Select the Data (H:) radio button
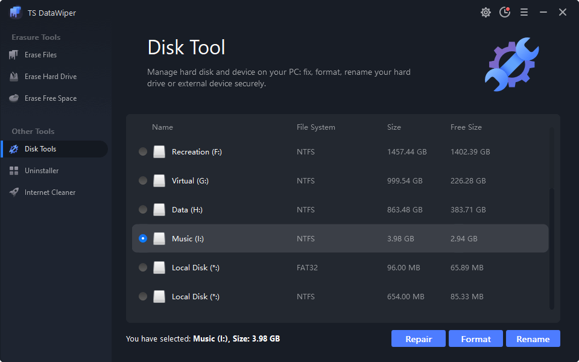The image size is (579, 362). pyautogui.click(x=143, y=210)
